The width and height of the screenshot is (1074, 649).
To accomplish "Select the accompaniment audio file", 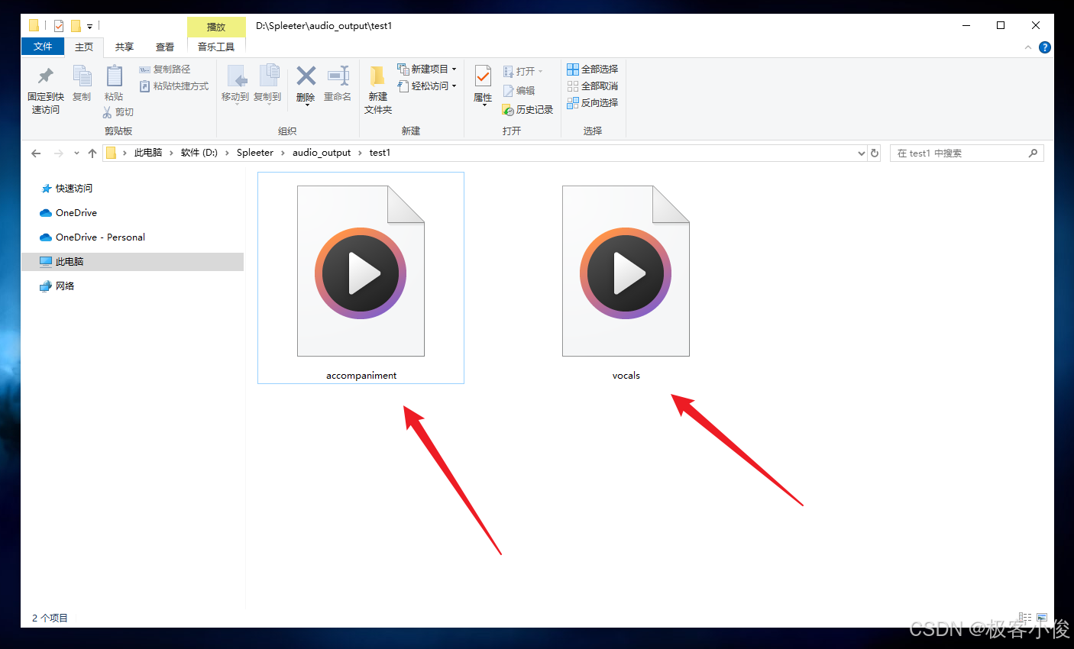I will [361, 278].
